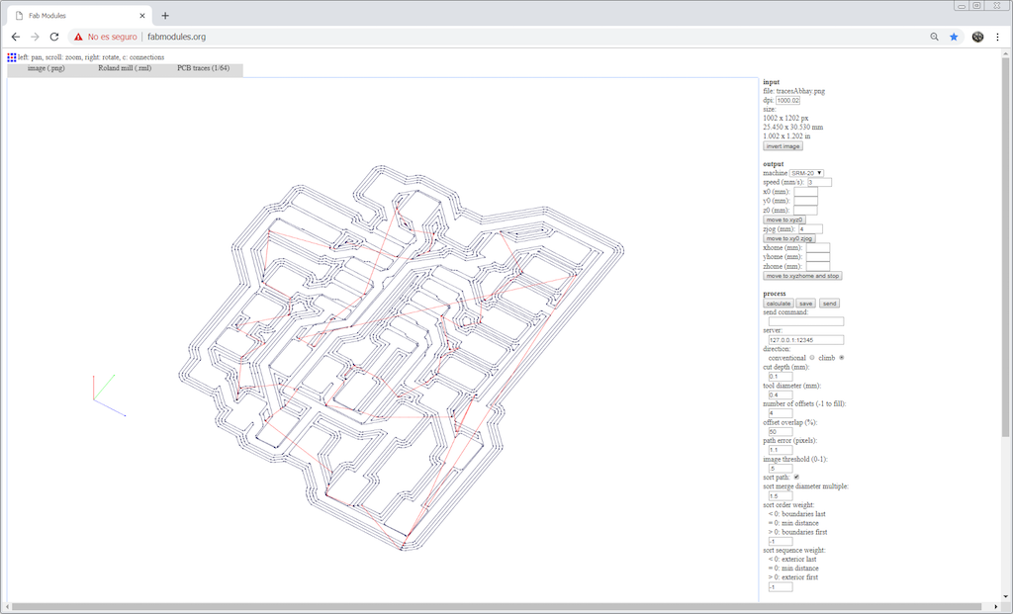
Task: Open the Roland mill (.rml) output menu
Action: click(125, 68)
